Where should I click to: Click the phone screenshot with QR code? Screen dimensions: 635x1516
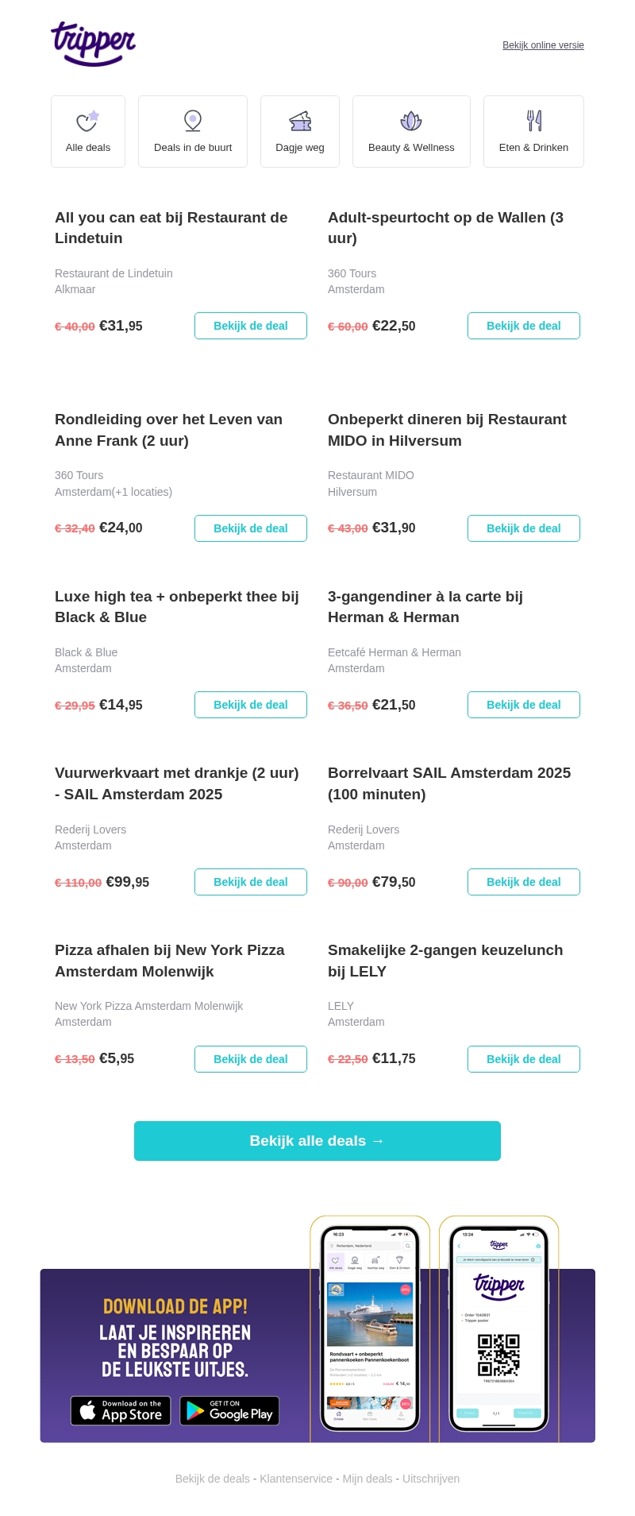pyautogui.click(x=498, y=1328)
